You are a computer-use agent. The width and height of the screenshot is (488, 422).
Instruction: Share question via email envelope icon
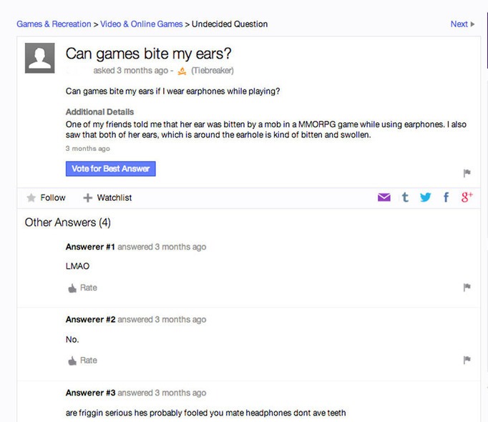[384, 197]
